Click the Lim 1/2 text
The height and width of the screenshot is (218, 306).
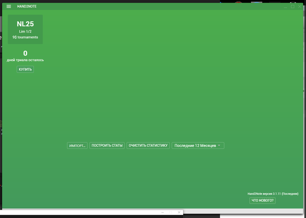pos(25,32)
